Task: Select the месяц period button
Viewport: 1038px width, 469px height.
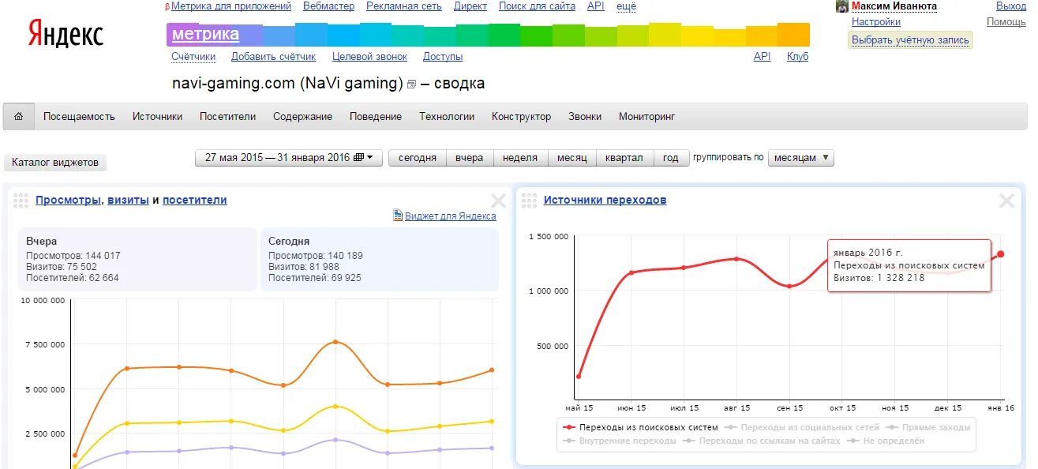Action: tap(572, 158)
